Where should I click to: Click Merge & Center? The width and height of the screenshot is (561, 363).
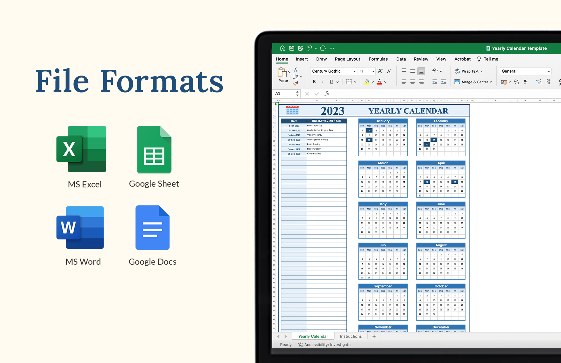point(473,82)
